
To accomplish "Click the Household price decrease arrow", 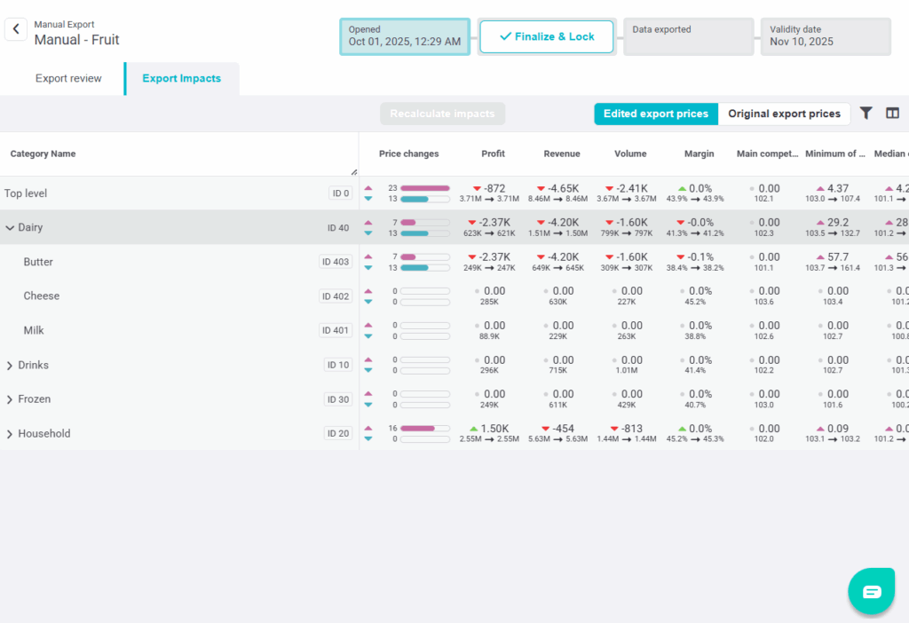I will pyautogui.click(x=368, y=439).
